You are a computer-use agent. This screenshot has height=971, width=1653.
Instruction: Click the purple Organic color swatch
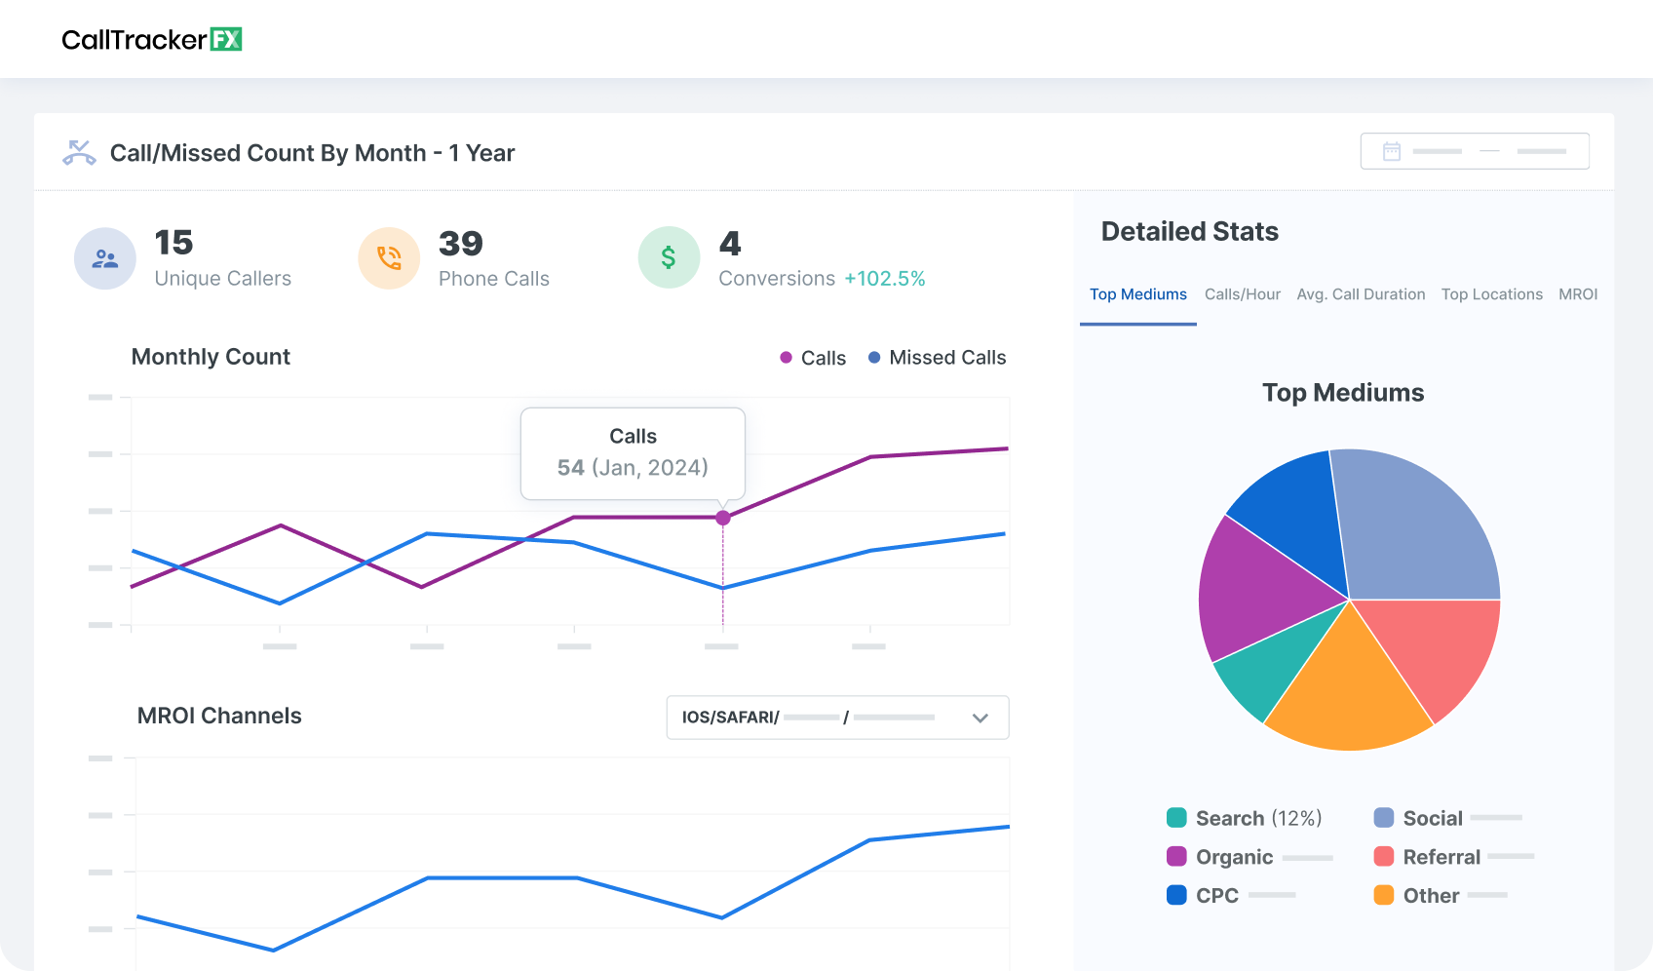pos(1175,857)
